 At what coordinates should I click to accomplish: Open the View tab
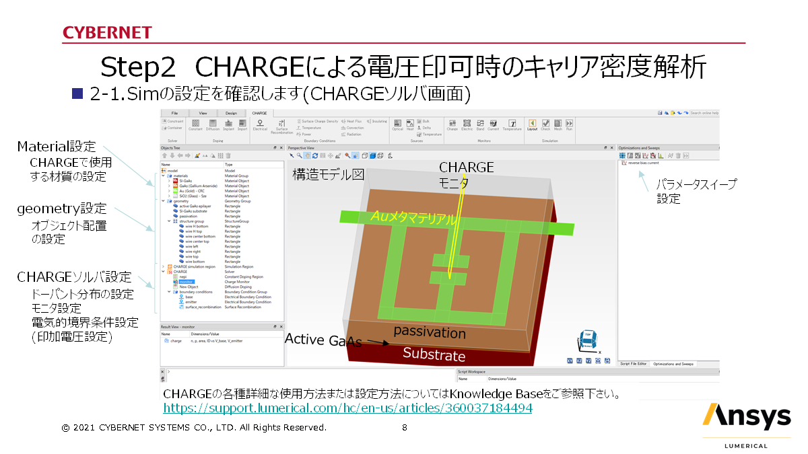(x=203, y=113)
